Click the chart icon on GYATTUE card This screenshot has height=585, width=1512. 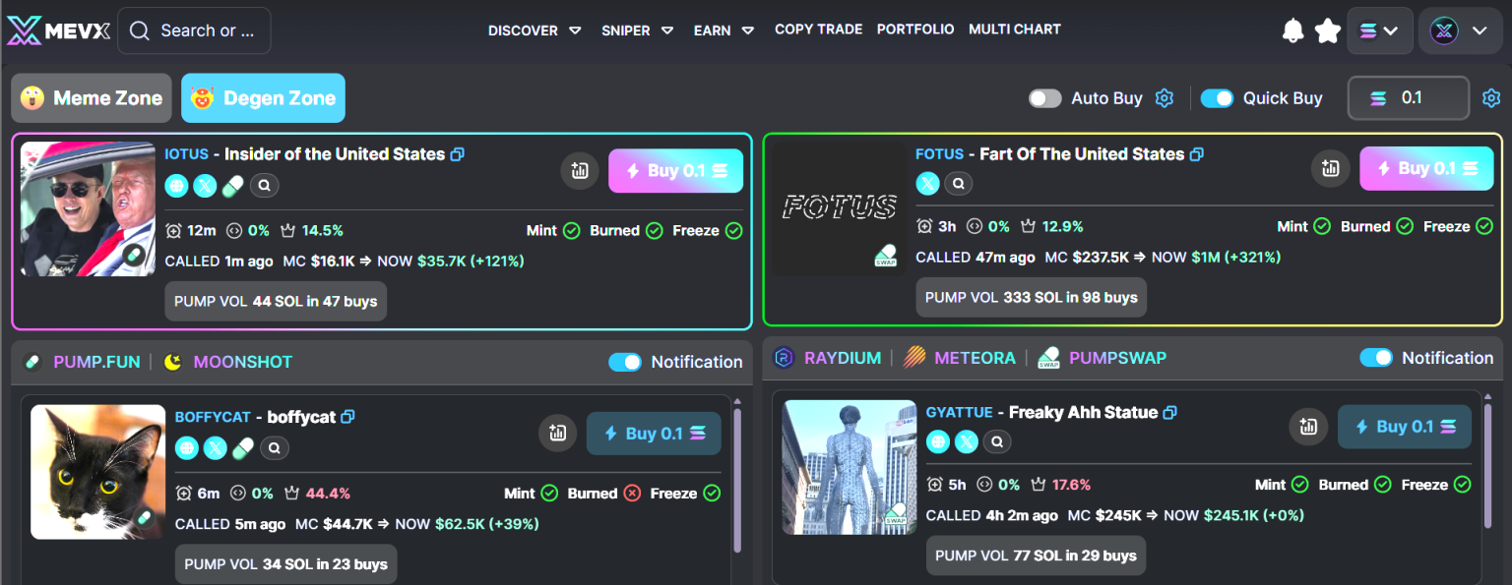click(1308, 427)
